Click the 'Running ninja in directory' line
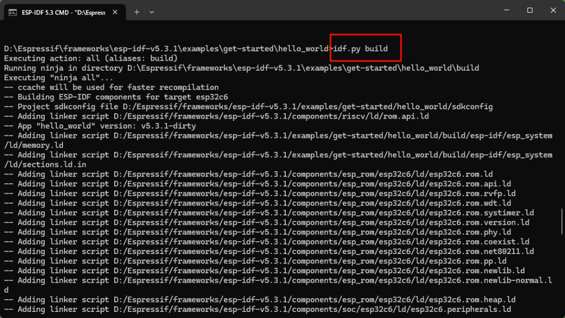Viewport: 565px width, 318px height. click(x=241, y=68)
